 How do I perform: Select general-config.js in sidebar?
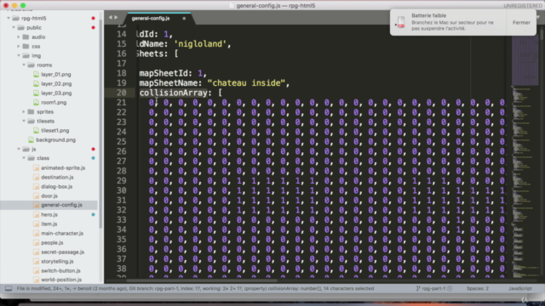tap(61, 205)
